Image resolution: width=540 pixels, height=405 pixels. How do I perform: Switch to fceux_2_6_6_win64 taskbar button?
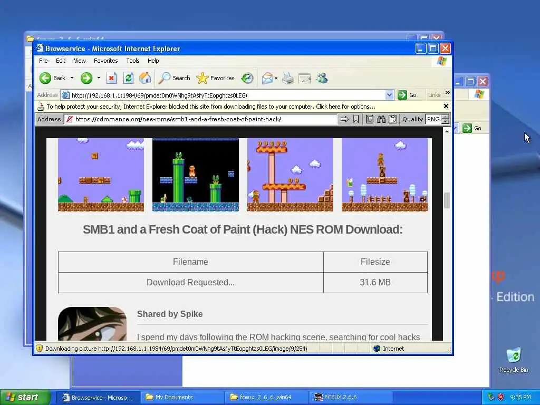click(266, 398)
